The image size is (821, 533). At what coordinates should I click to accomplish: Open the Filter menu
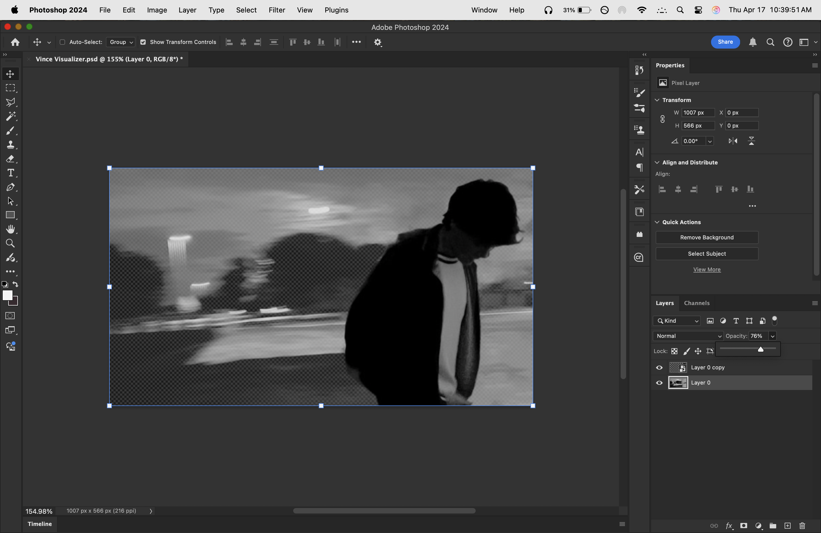point(277,10)
